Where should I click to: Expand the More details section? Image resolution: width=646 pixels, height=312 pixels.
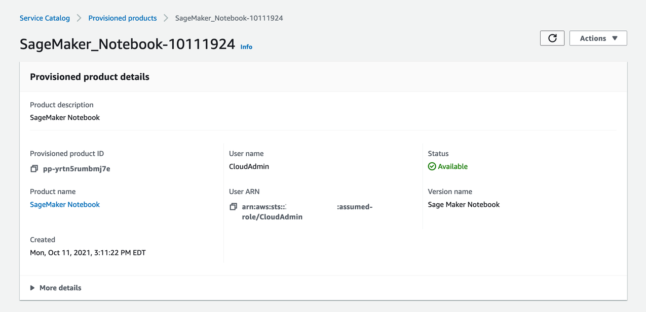pos(56,288)
